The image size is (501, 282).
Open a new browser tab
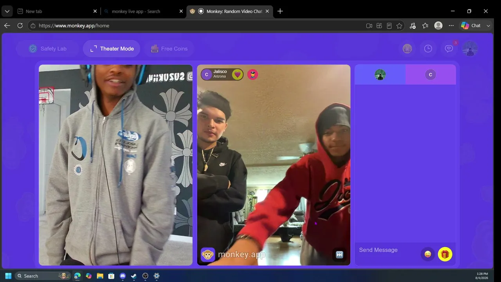pyautogui.click(x=280, y=11)
